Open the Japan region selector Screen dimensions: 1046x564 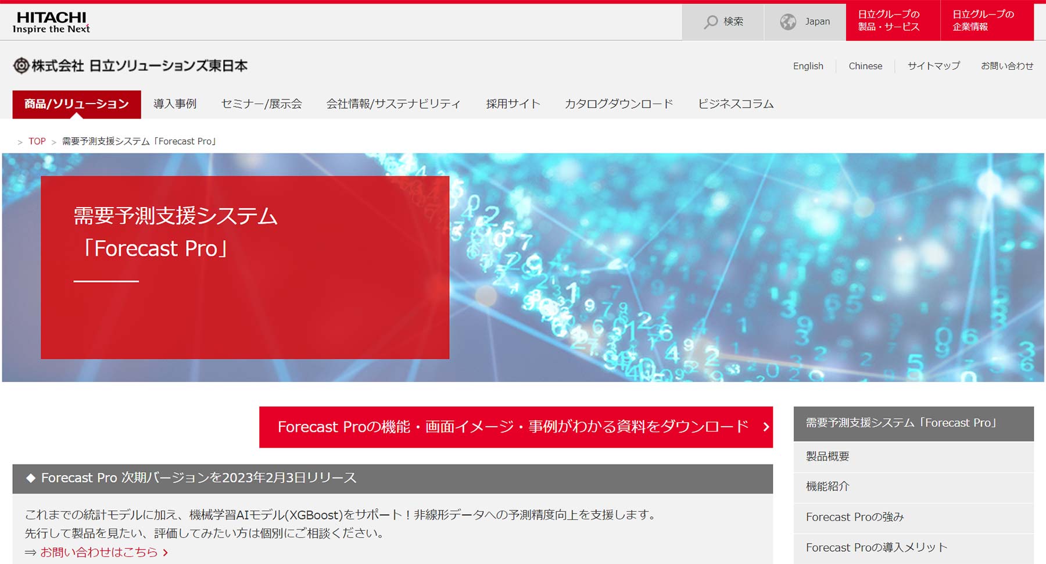pyautogui.click(x=805, y=22)
